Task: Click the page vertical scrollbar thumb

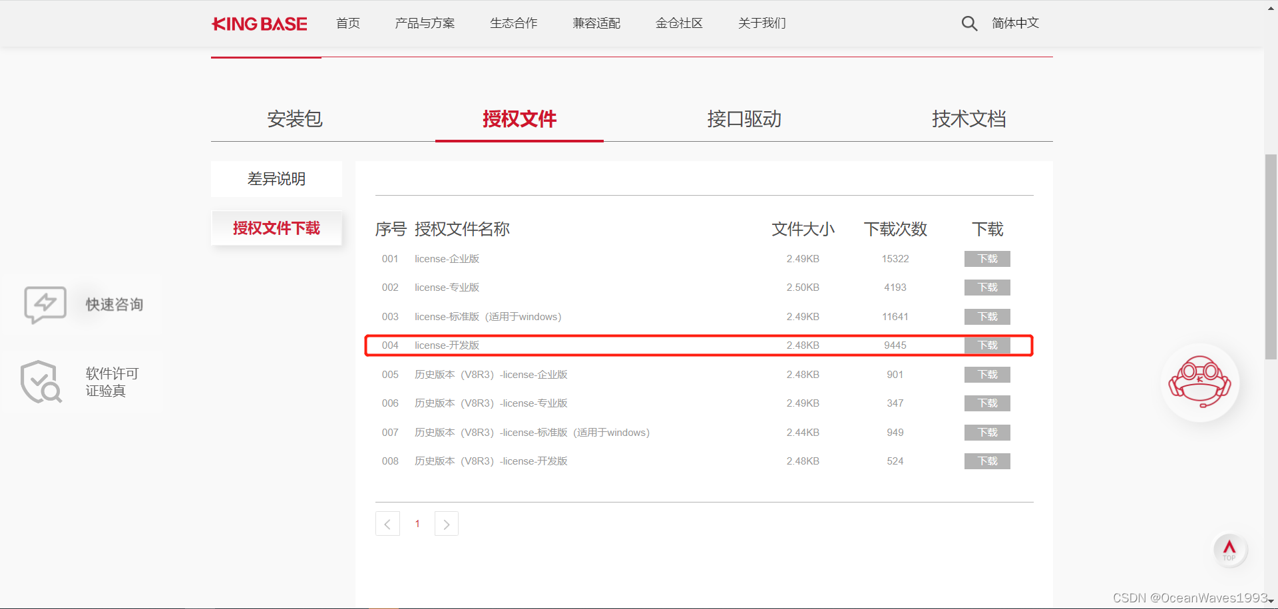Action: click(1271, 257)
